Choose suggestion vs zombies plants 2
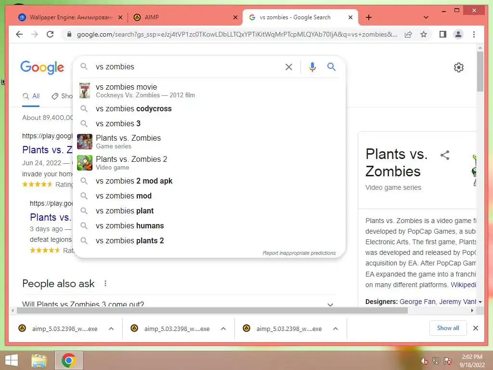 tap(209, 241)
